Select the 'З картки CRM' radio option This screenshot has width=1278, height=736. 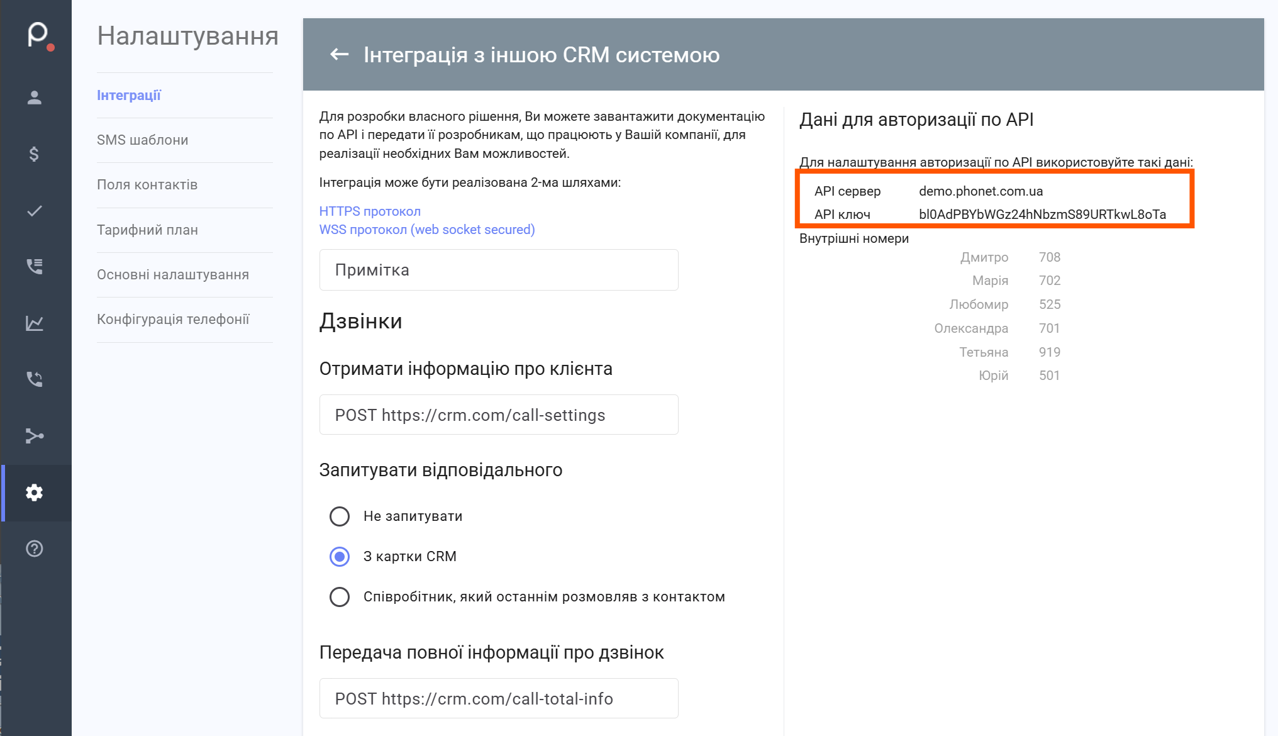coord(340,557)
